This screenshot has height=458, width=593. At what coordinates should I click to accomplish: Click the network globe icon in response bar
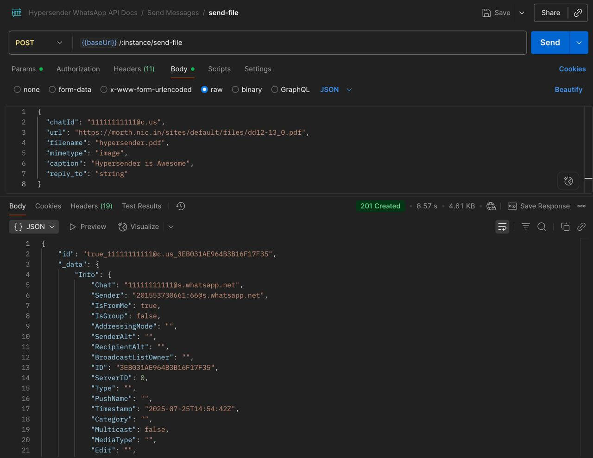pos(491,206)
